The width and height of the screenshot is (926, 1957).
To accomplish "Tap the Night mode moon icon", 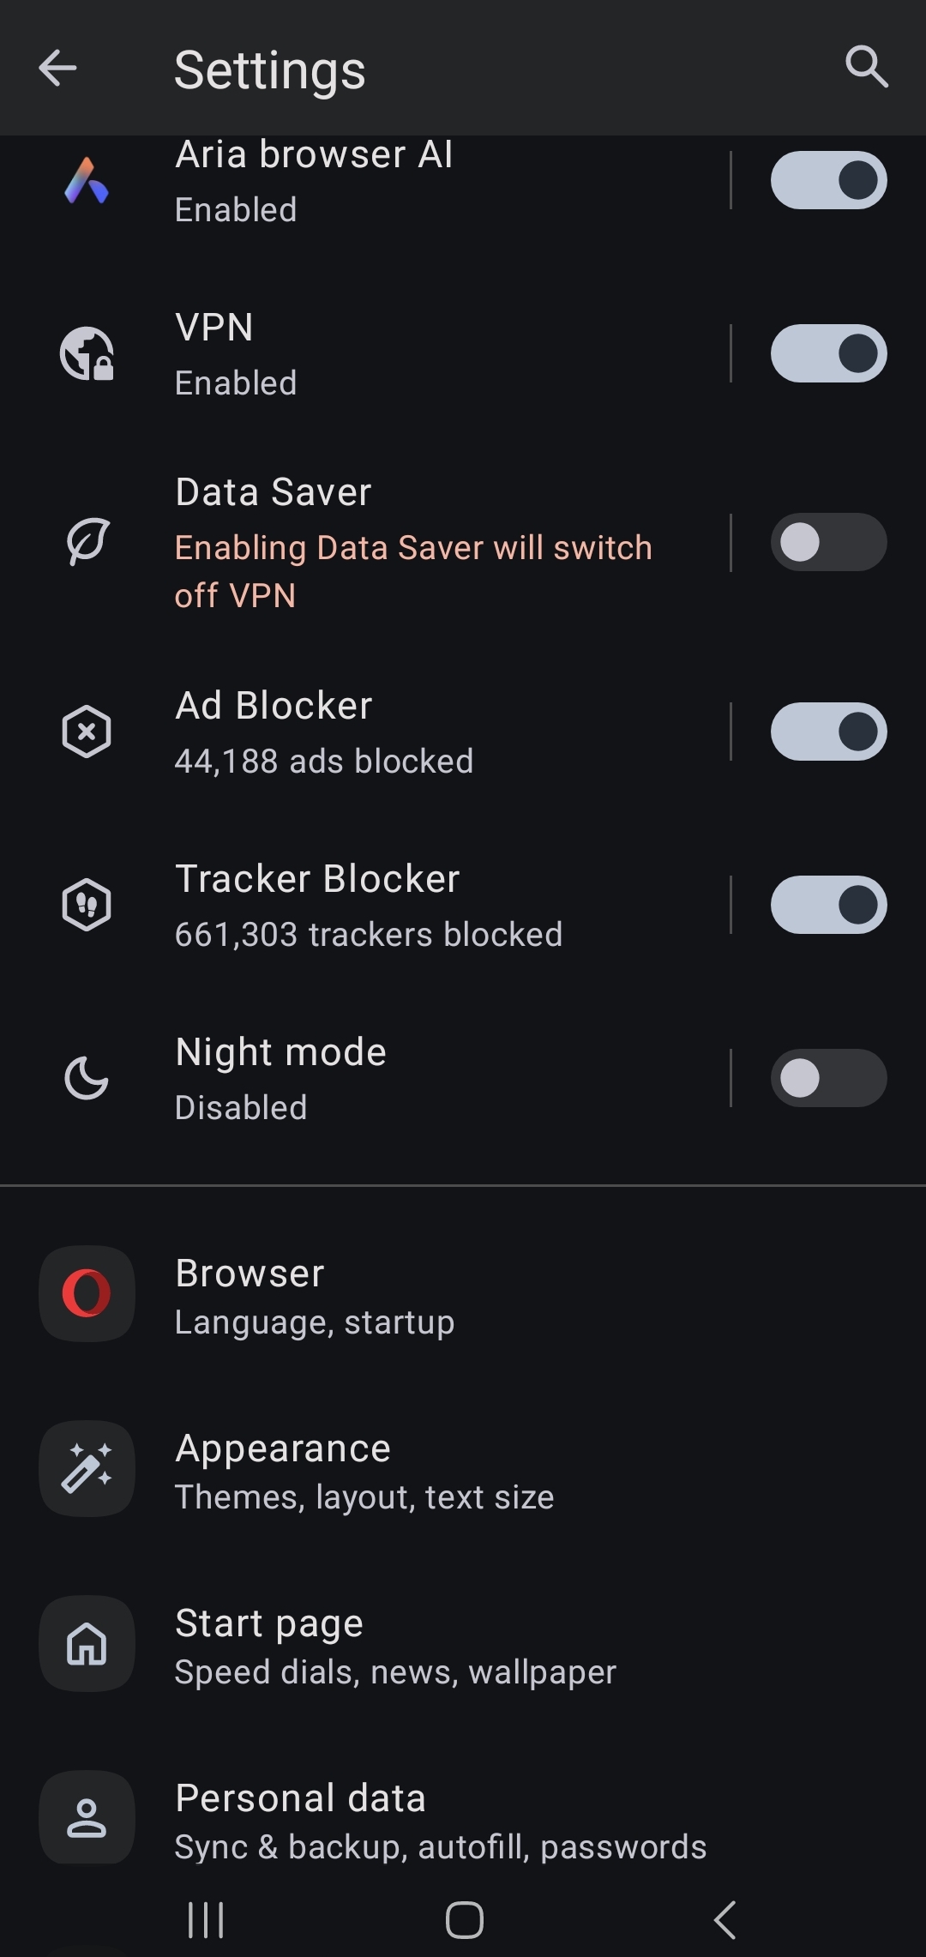I will click(x=87, y=1078).
